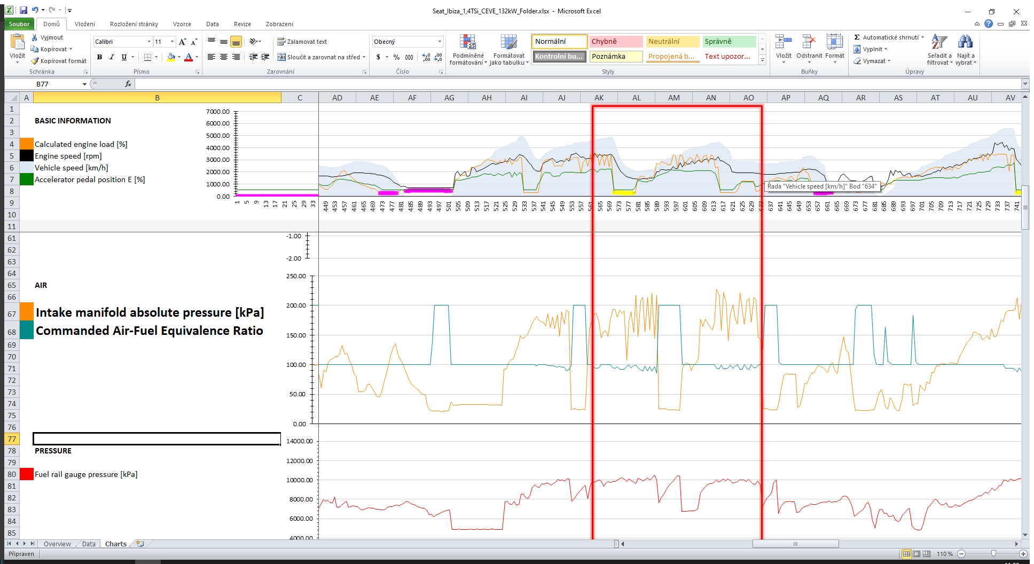The height and width of the screenshot is (564, 1034).
Task: Click the insert function fx icon
Action: click(128, 84)
